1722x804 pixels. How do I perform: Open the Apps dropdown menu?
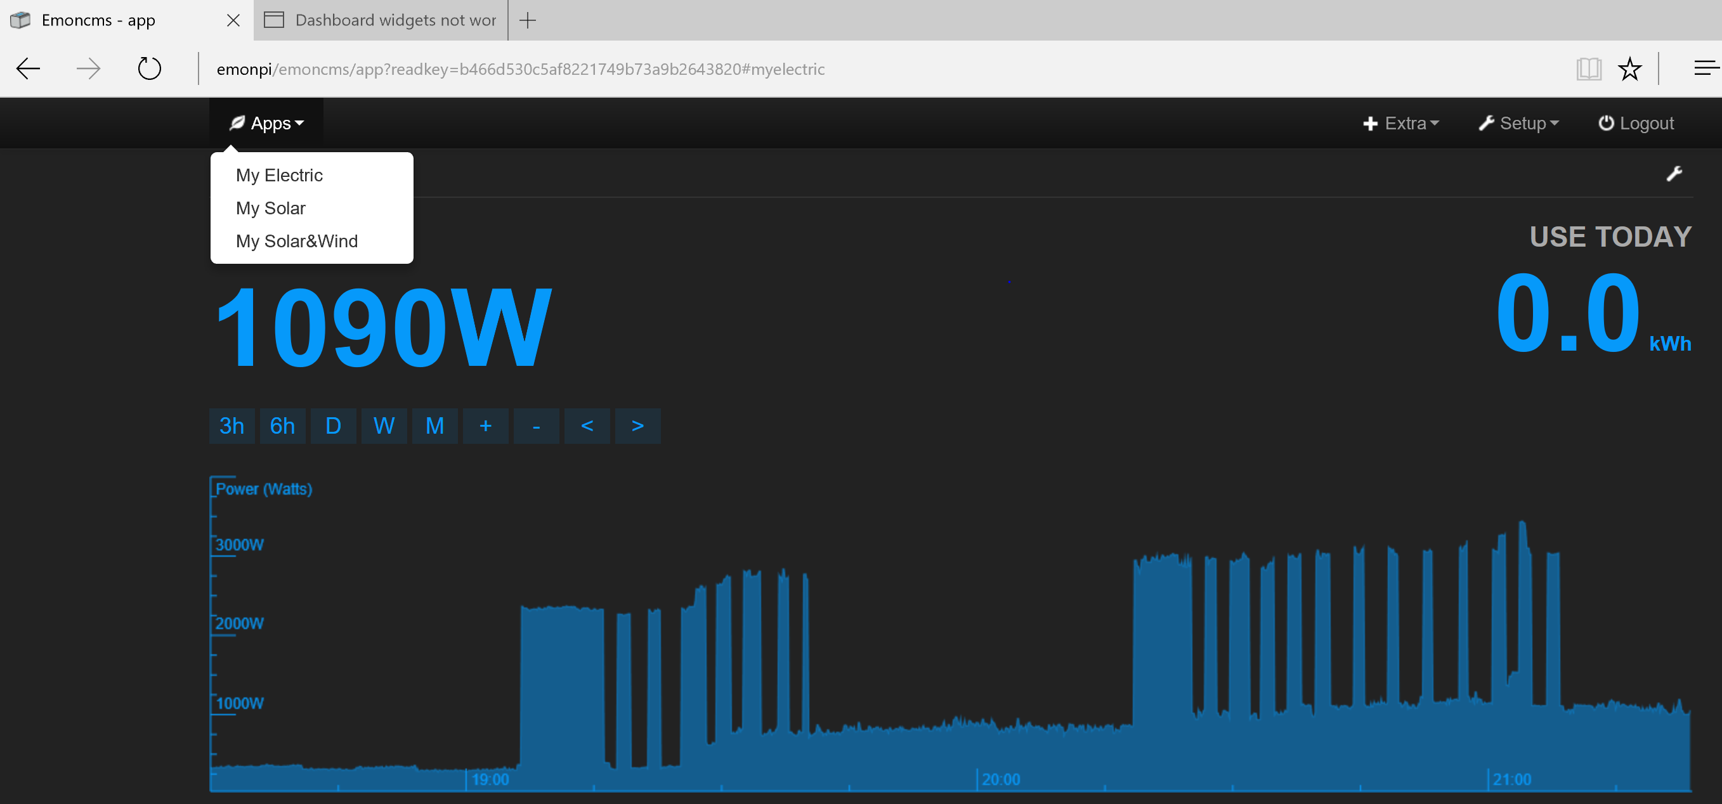click(266, 123)
